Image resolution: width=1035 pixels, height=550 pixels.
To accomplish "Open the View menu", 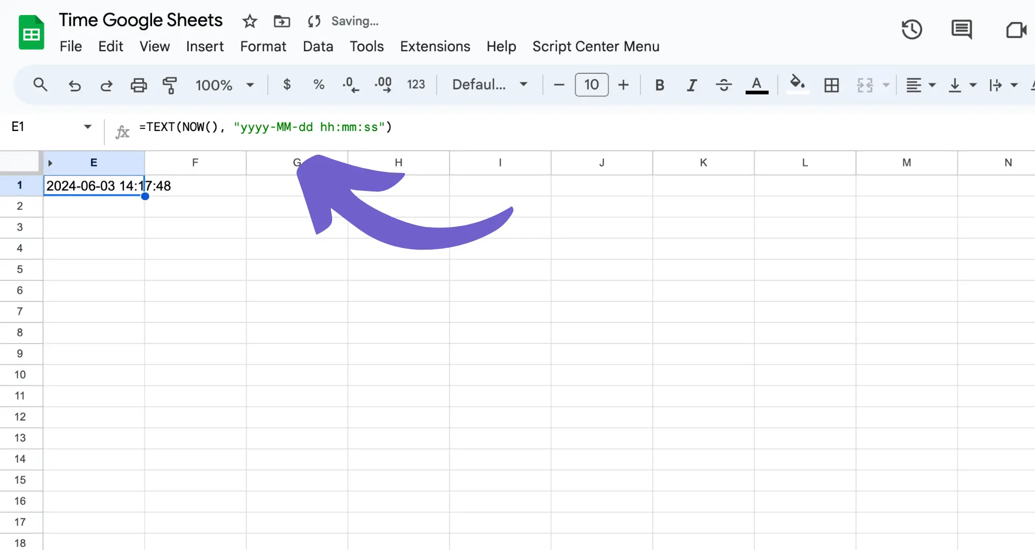I will 155,46.
